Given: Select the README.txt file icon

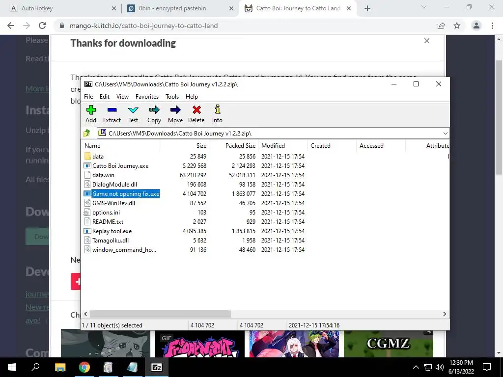Looking at the screenshot, I should point(87,222).
